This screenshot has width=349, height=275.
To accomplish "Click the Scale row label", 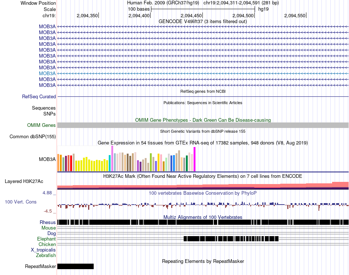I will point(50,9).
